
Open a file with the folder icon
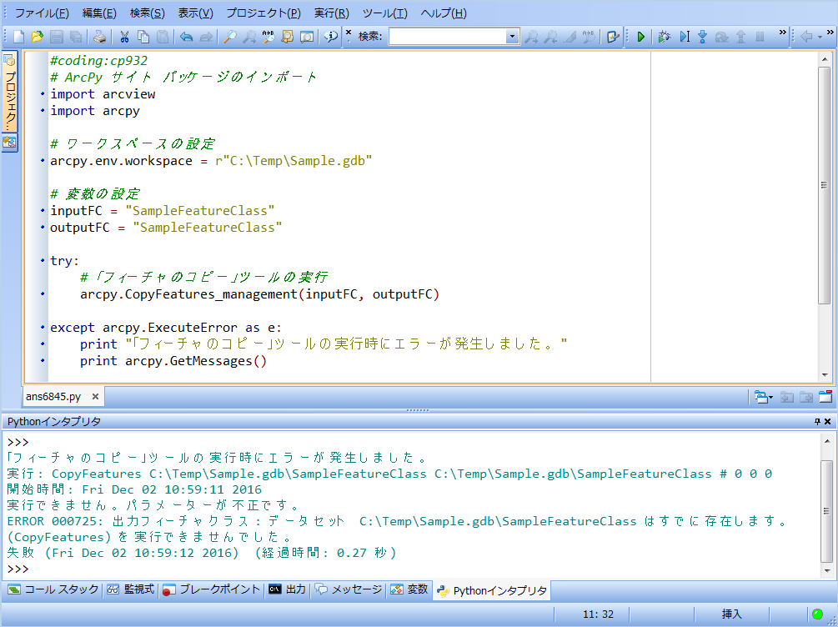click(38, 37)
